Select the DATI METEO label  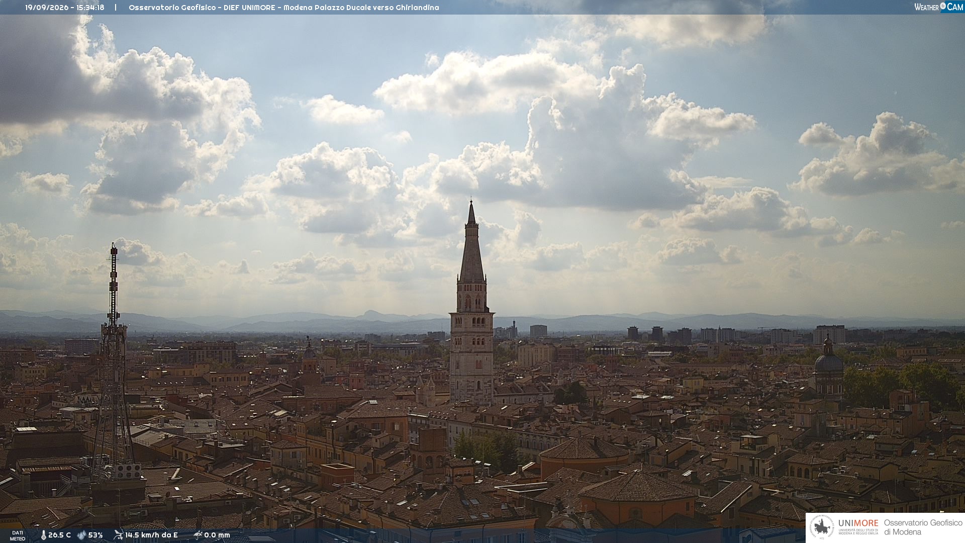coord(18,535)
